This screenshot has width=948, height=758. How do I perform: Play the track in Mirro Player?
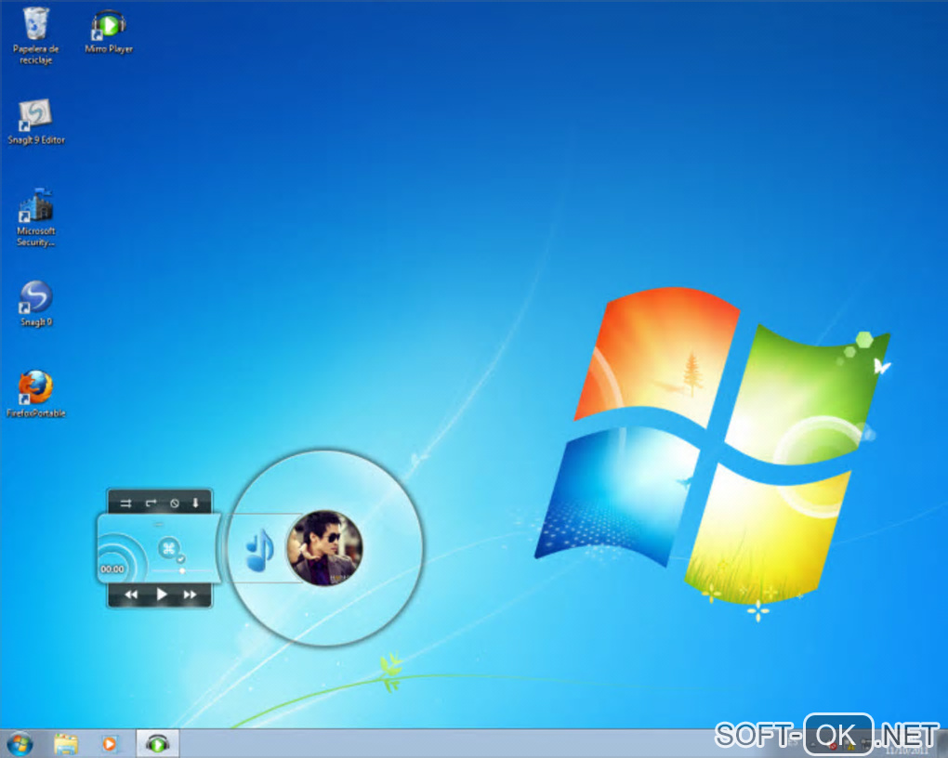162,595
